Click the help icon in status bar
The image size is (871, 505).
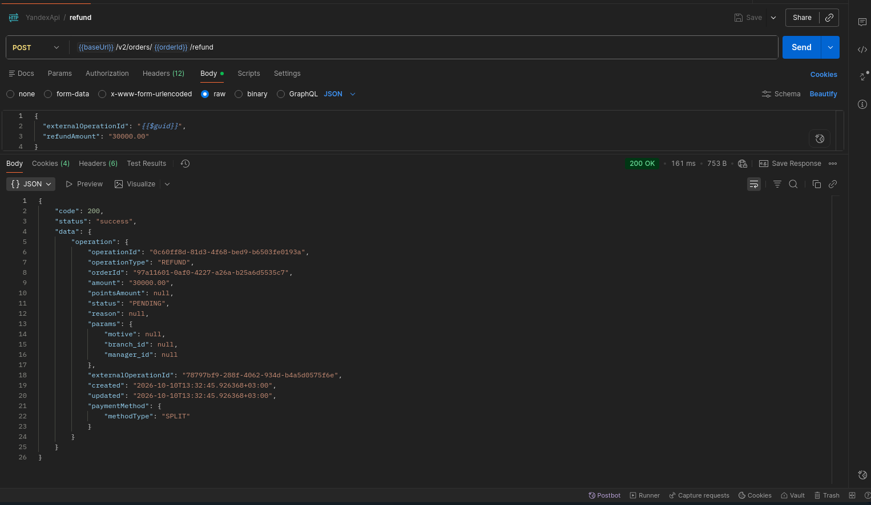tap(868, 495)
